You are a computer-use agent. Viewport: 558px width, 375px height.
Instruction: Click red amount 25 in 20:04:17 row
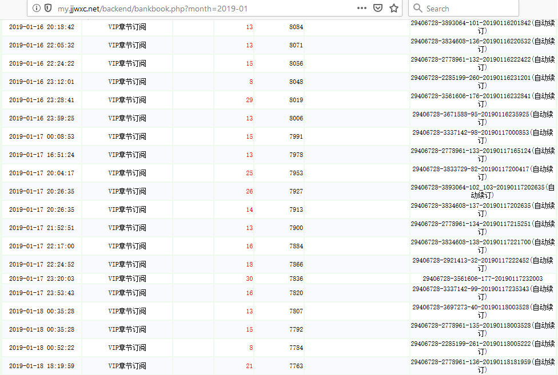coord(249,174)
